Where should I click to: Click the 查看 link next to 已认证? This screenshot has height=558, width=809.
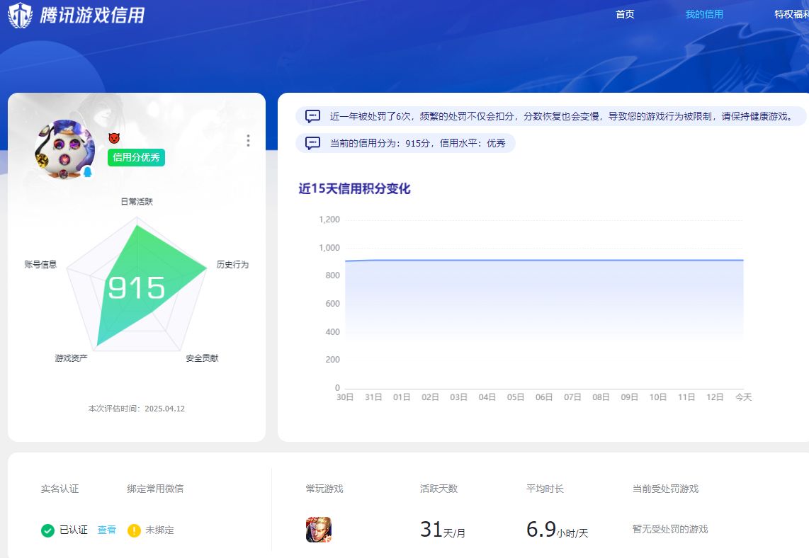107,530
